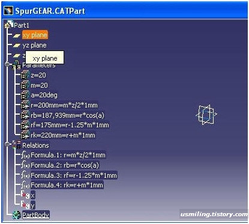
Task: Click the parameter icon next to a=20deg
Action: click(x=25, y=95)
